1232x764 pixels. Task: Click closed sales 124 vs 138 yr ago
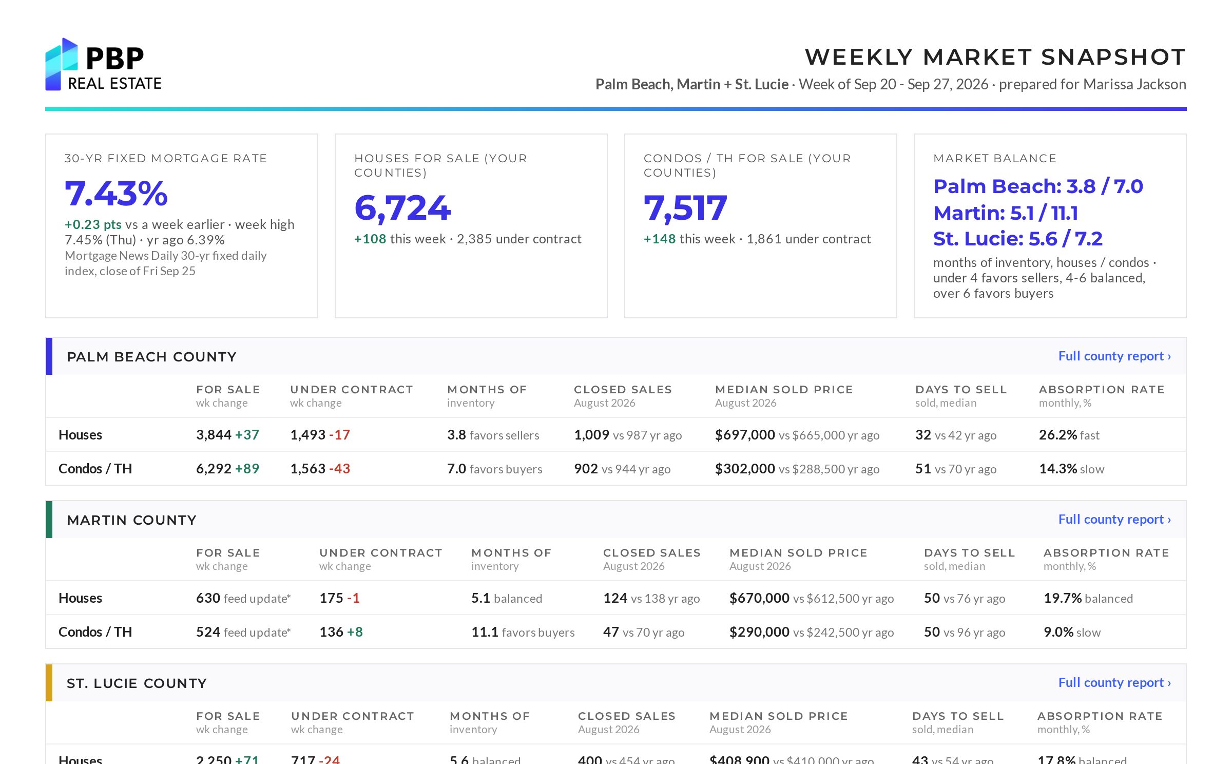click(x=651, y=598)
